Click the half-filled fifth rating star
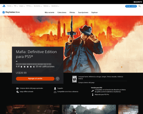This screenshot has height=114, width=143. coord(34,67)
